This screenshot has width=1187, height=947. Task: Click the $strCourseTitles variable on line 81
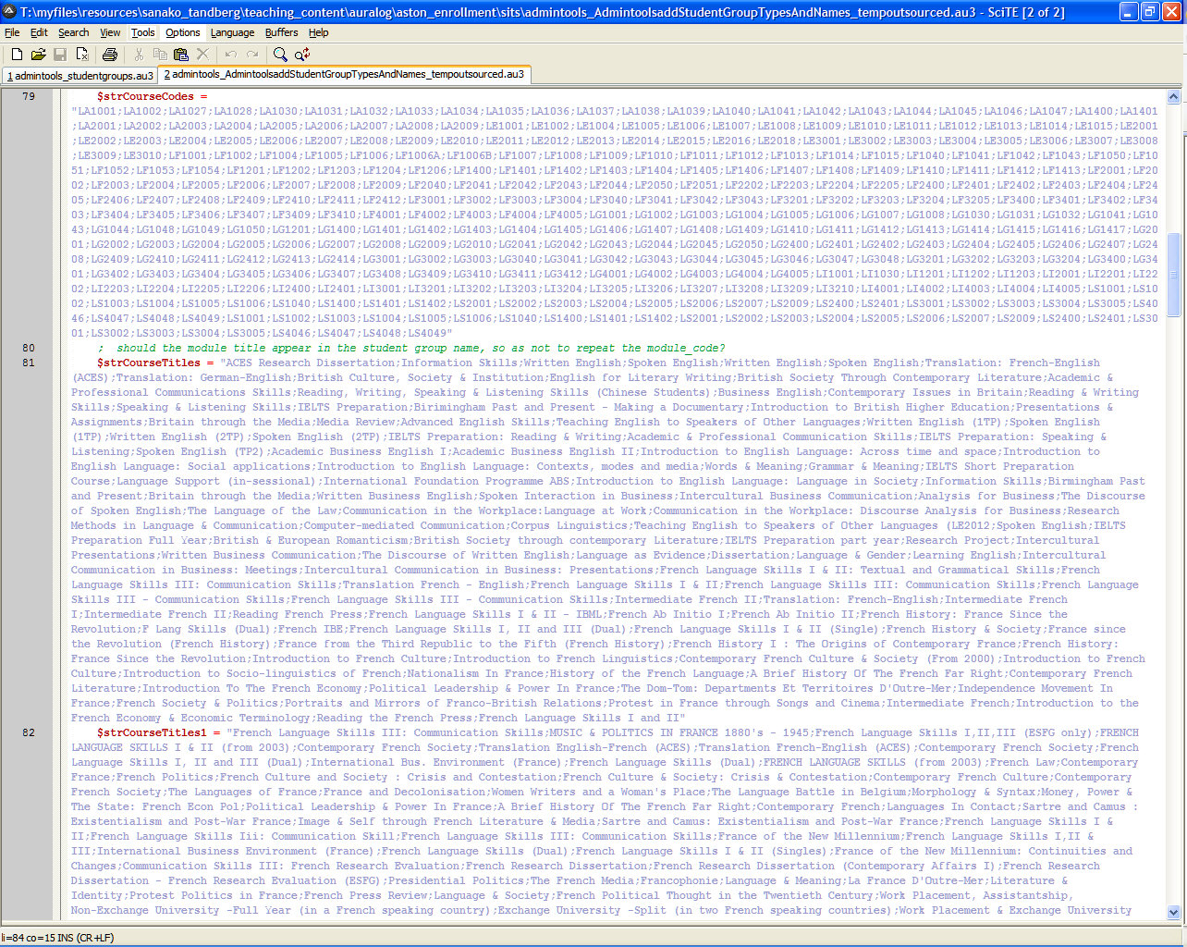148,363
